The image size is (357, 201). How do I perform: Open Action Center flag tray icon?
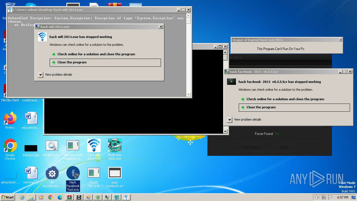[x=331, y=197]
